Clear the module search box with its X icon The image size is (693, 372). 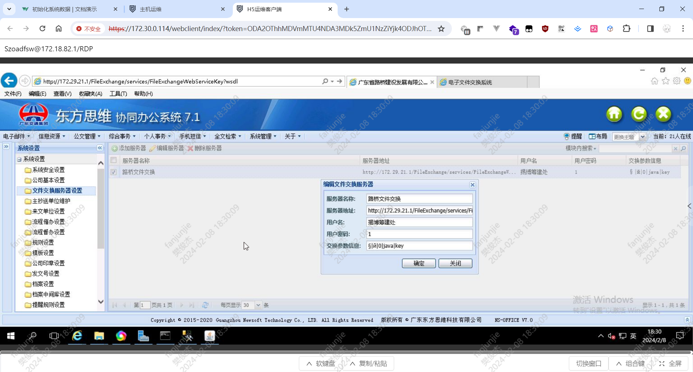676,148
